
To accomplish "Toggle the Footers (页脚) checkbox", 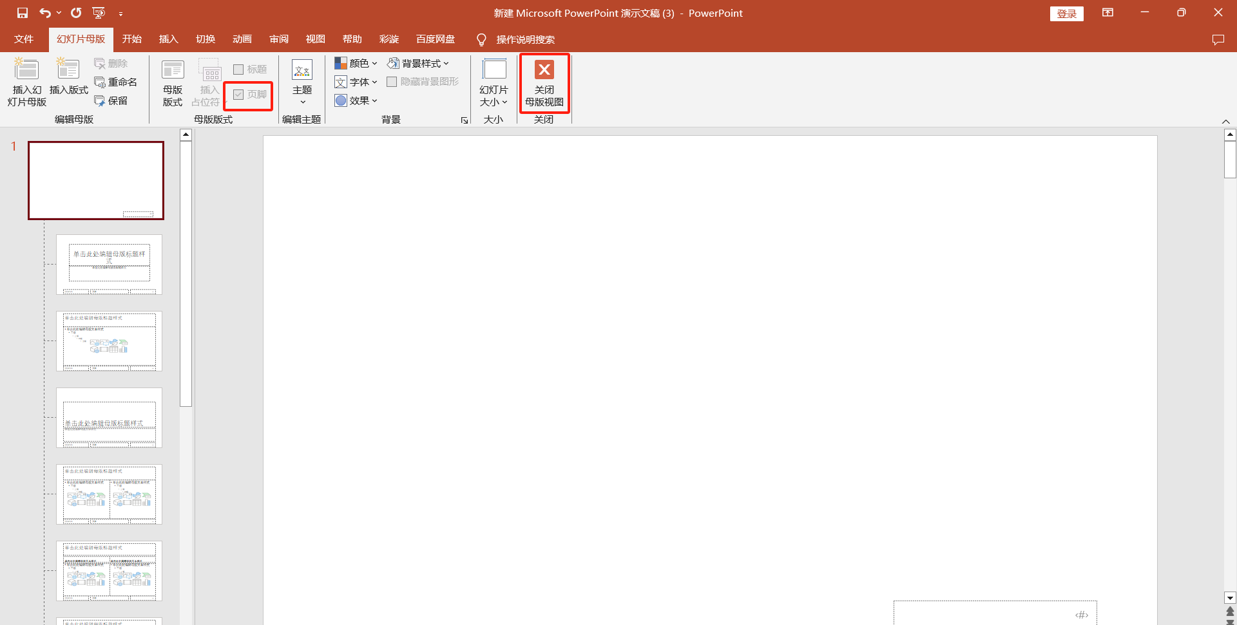I will [238, 95].
